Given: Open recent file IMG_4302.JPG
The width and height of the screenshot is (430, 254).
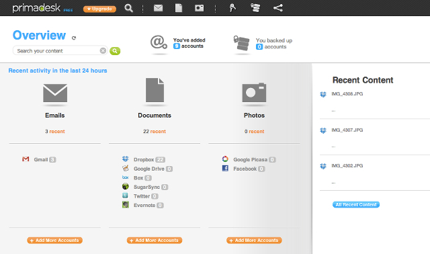Looking at the screenshot, I should pos(347,166).
